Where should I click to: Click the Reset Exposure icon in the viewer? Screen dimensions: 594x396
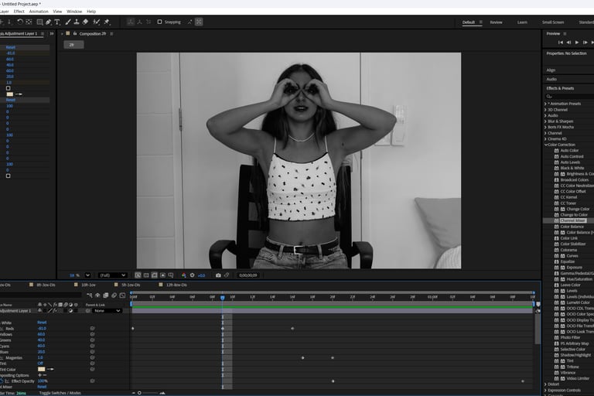coord(192,275)
